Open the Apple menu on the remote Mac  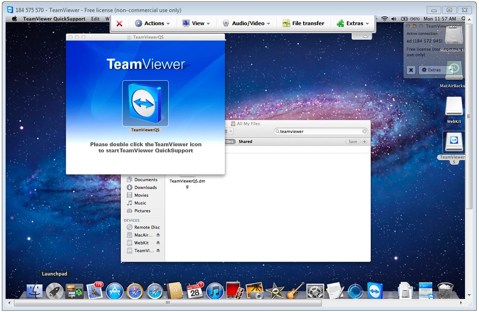click(14, 19)
